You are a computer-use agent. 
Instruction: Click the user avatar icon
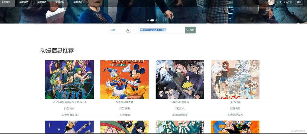[x=271, y=2]
